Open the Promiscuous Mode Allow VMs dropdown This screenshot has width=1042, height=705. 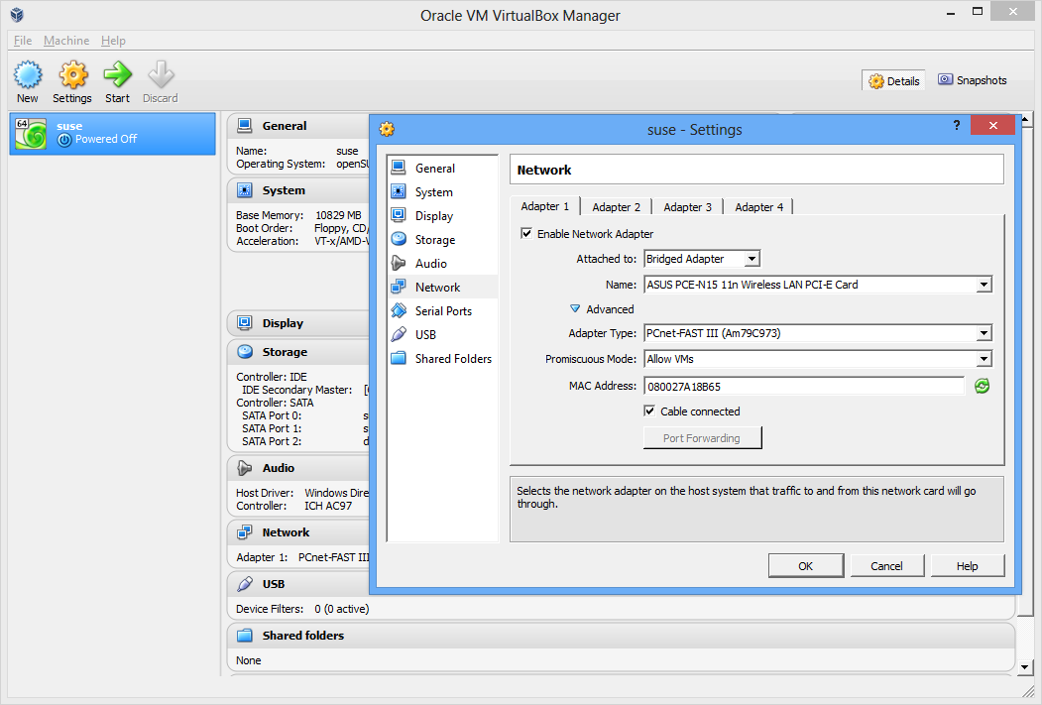(x=818, y=359)
